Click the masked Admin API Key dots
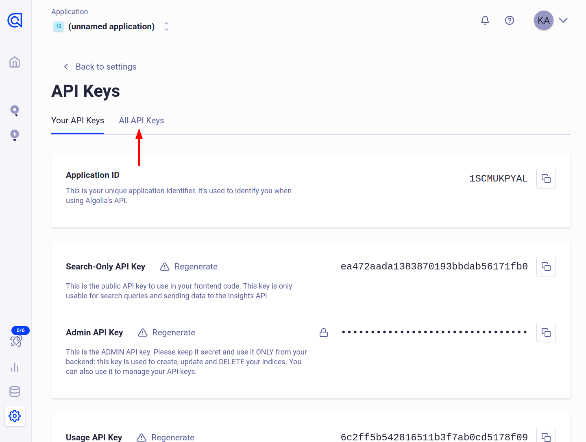Screen dimensions: 586x442 tap(434, 333)
